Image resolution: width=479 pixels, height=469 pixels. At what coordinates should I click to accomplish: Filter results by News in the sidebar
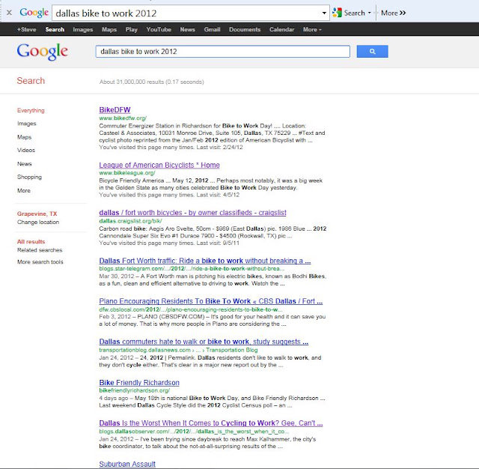tap(25, 164)
